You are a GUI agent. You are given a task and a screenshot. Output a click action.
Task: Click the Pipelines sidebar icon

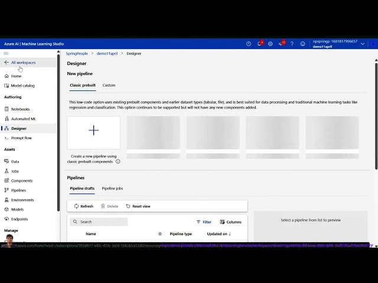[6, 190]
